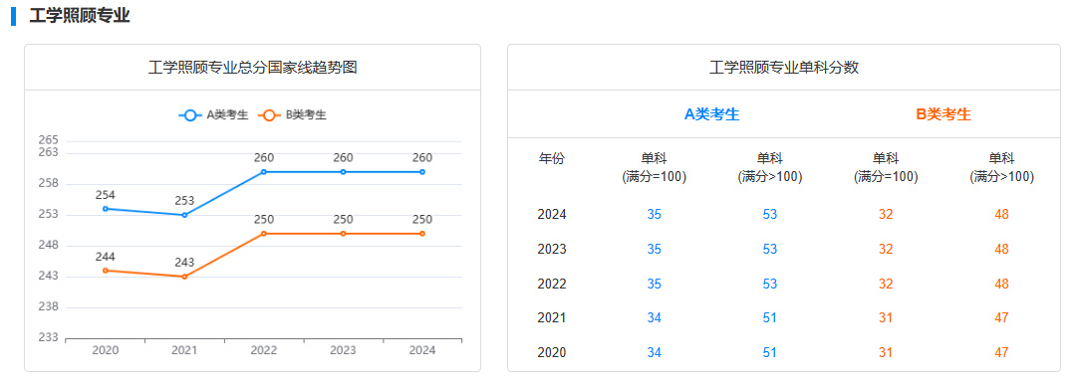Click the blue 35 in the 2023 row
The image size is (1076, 386).
655,249
